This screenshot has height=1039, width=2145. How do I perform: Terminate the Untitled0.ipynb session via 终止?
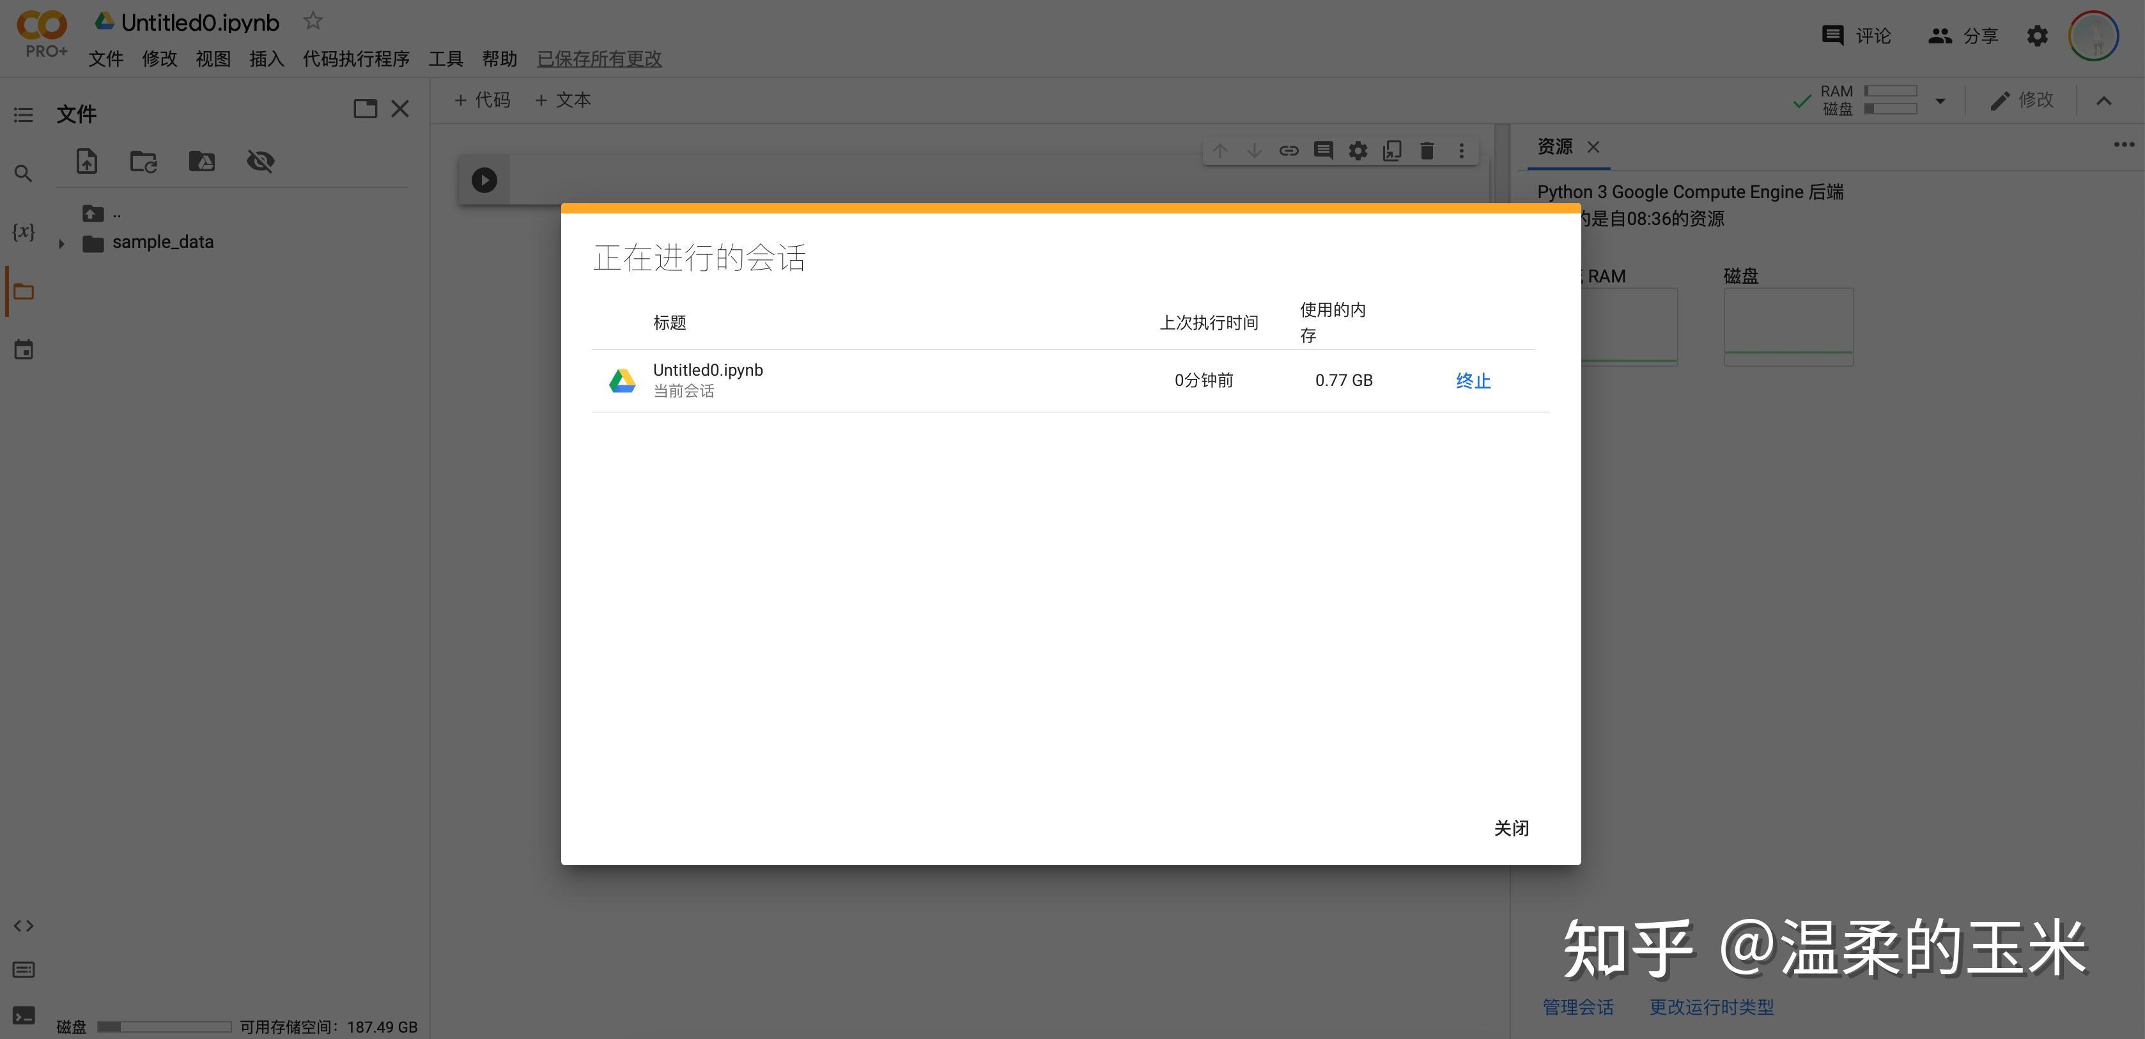1473,380
